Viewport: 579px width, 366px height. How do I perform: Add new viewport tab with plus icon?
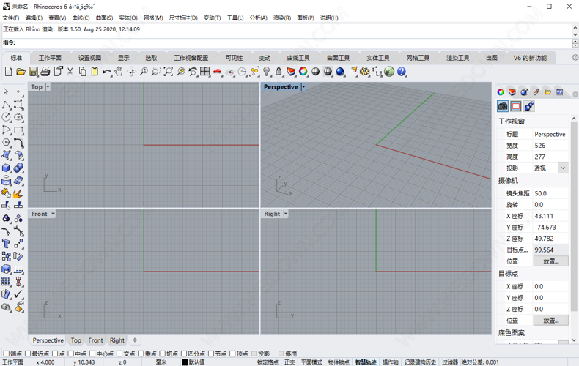[135, 340]
